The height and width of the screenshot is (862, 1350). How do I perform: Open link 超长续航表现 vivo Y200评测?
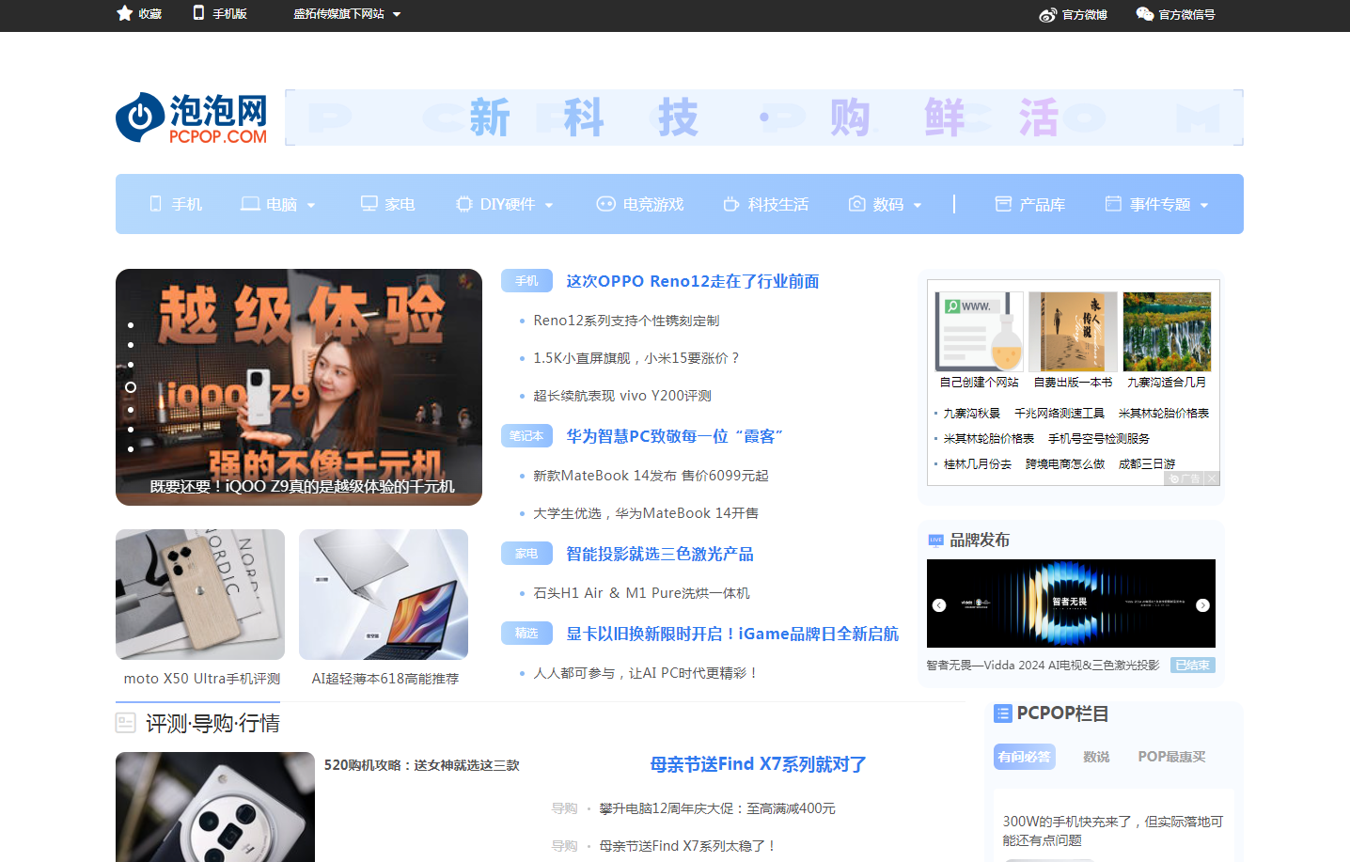click(x=622, y=396)
